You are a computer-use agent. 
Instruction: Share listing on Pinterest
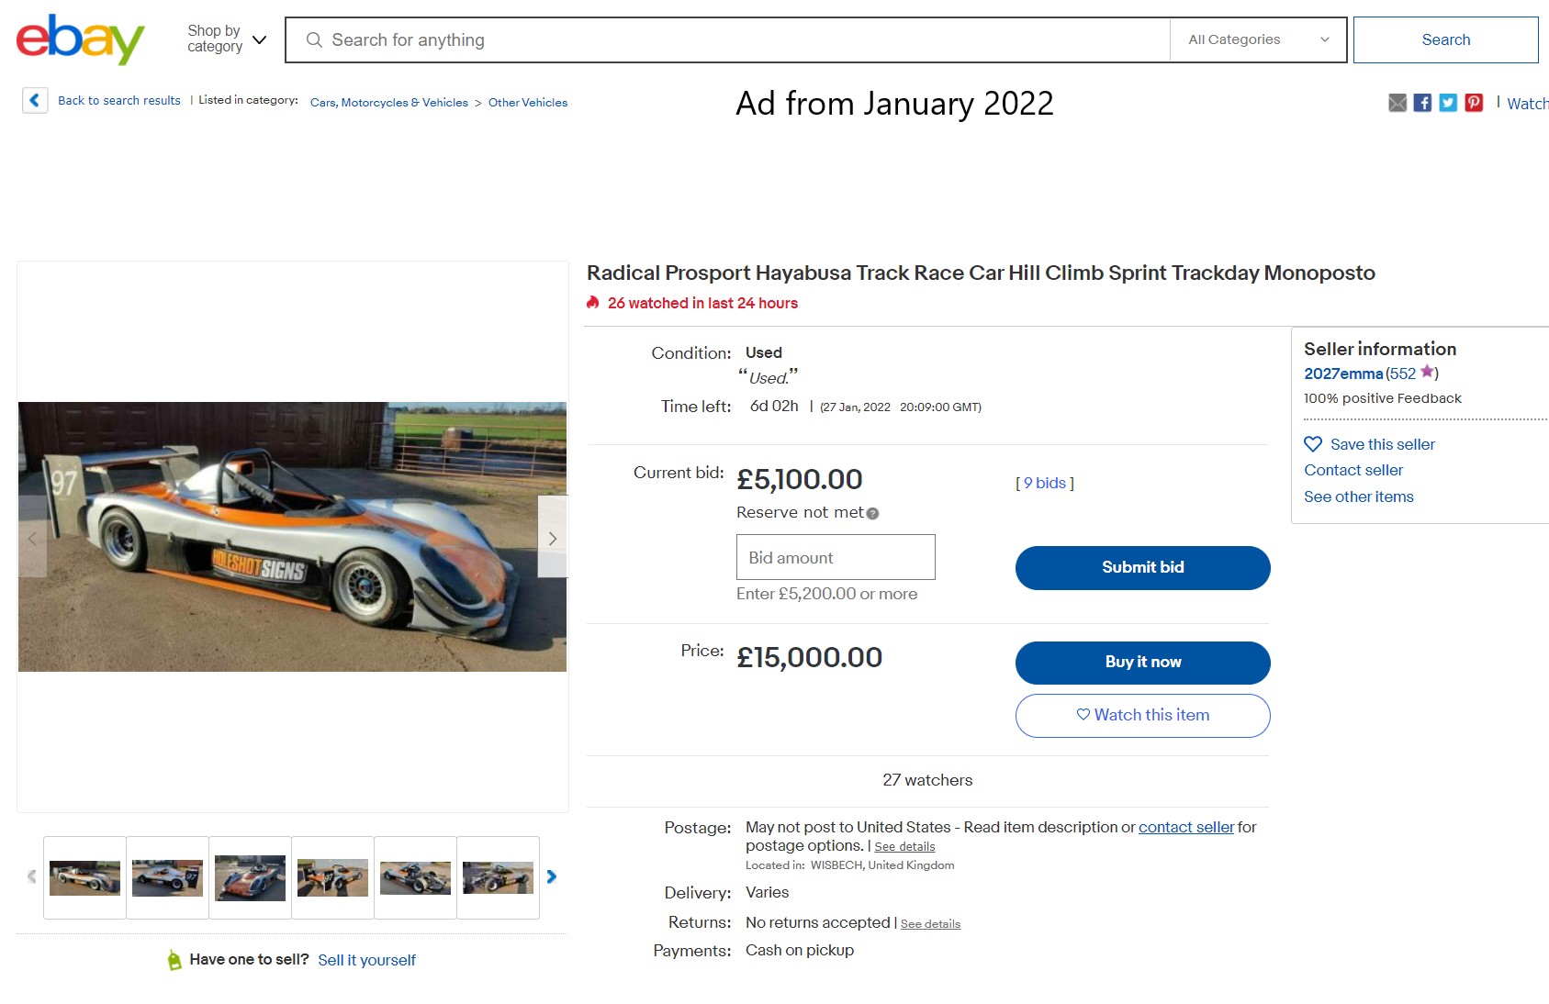click(x=1474, y=103)
